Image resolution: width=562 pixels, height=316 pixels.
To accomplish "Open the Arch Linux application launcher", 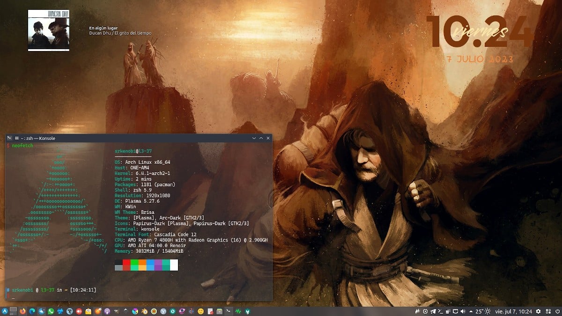I will (x=5, y=311).
